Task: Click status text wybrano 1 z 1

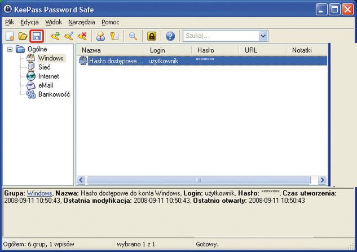Action: 136,244
